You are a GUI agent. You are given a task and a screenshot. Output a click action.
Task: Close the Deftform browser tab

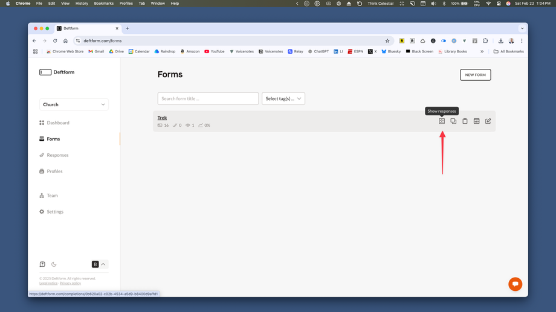coord(117,28)
